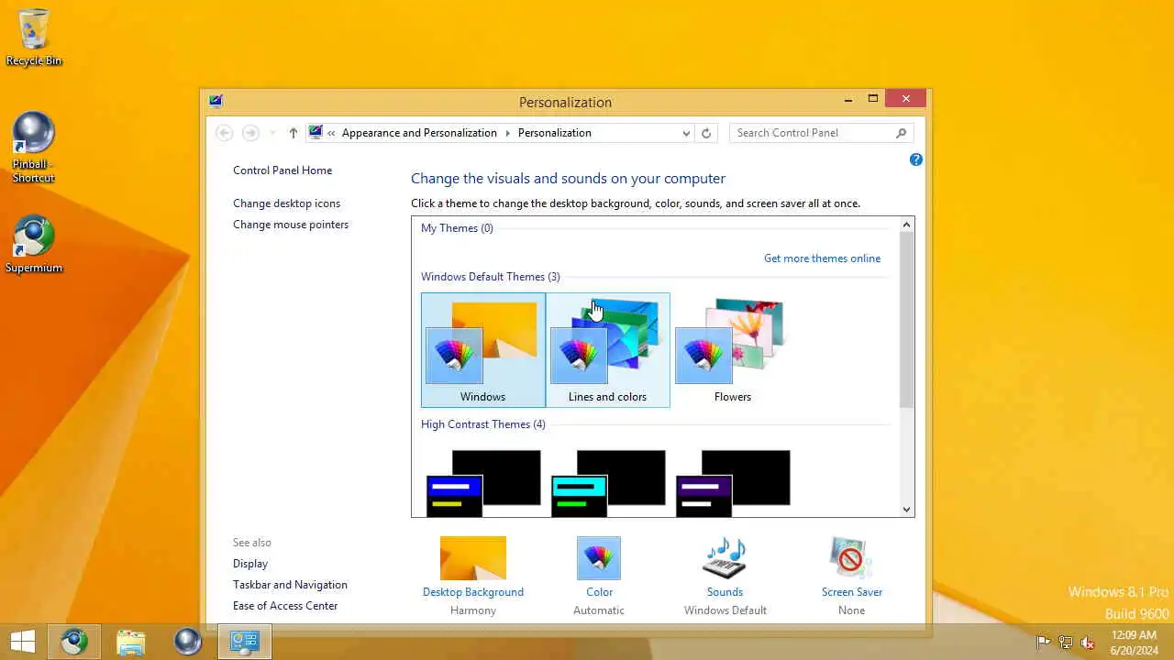Screen dimensions: 1174x660
Task: Click the Action Center flag tray icon
Action: click(1043, 643)
